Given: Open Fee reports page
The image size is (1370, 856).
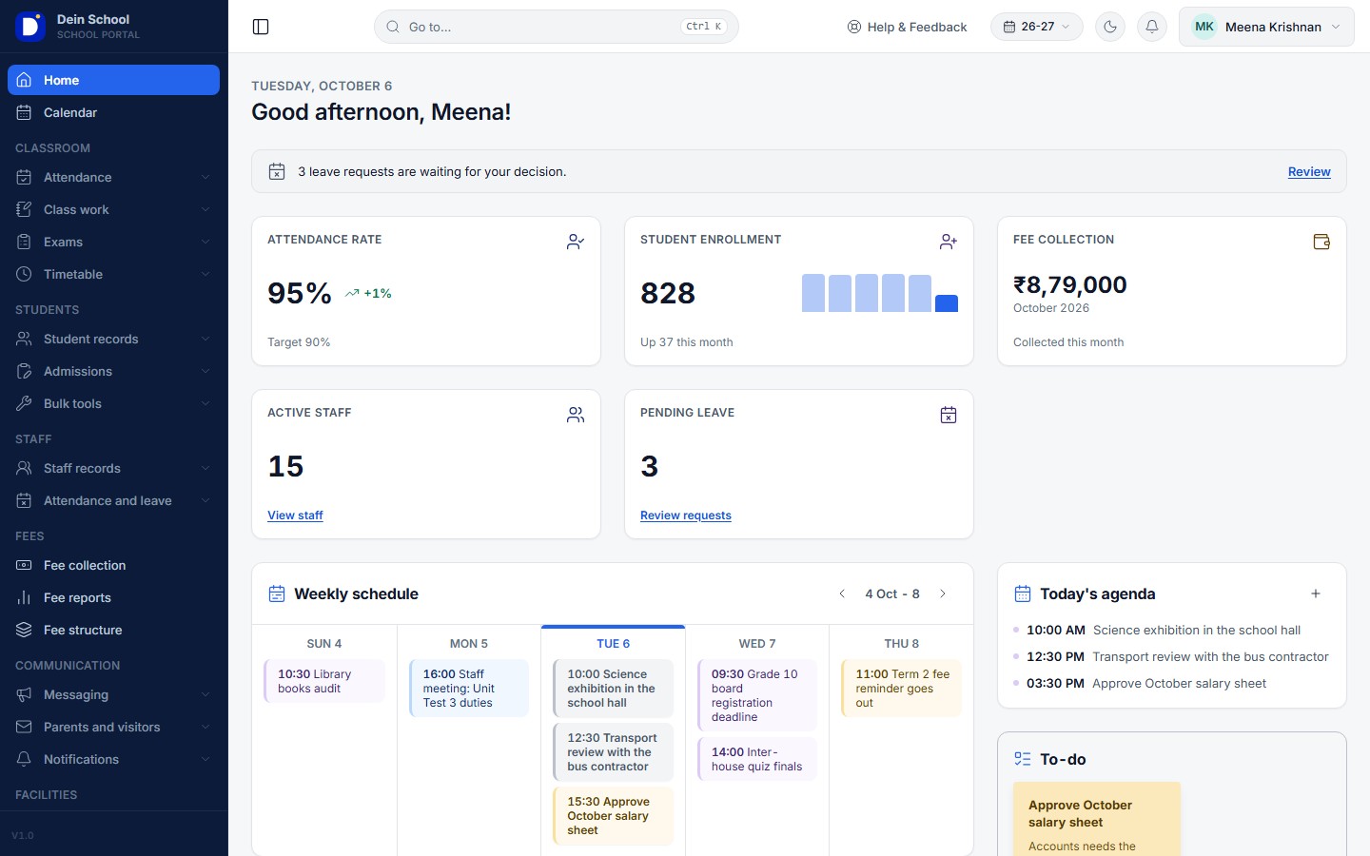Looking at the screenshot, I should pos(113,597).
